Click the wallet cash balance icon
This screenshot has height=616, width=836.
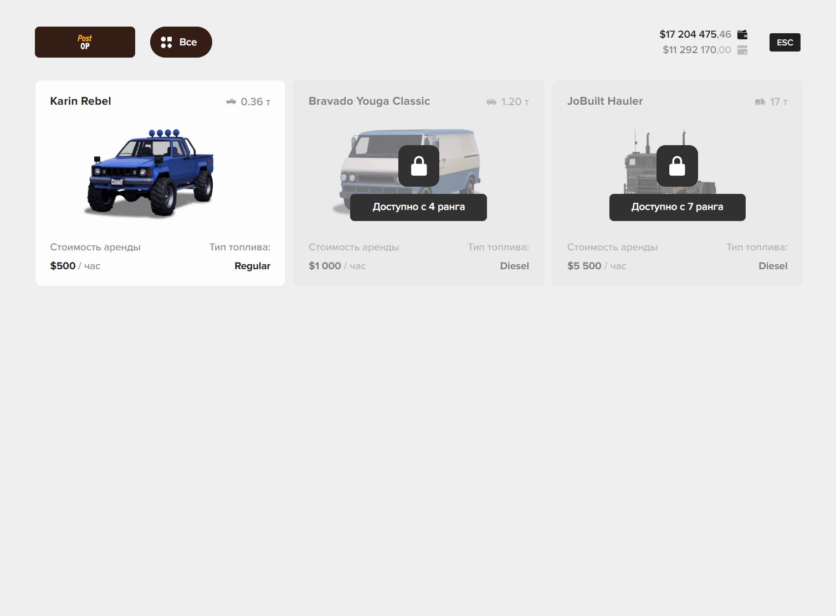pyautogui.click(x=742, y=34)
